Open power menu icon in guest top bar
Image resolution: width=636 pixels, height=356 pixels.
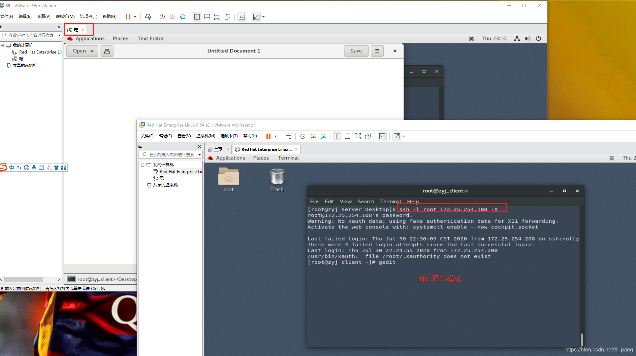coord(538,39)
